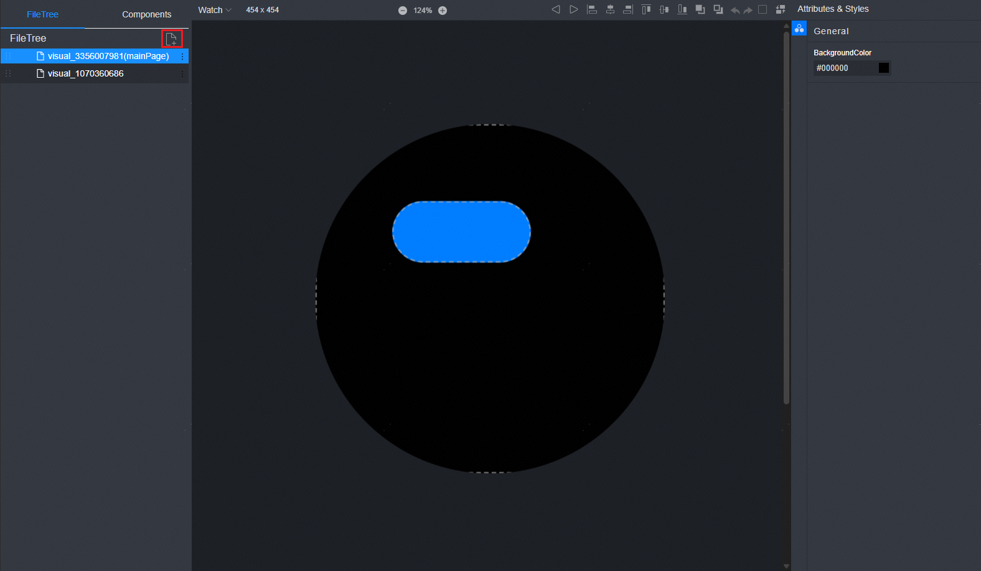Align selected components to the bottom

pyautogui.click(x=682, y=9)
